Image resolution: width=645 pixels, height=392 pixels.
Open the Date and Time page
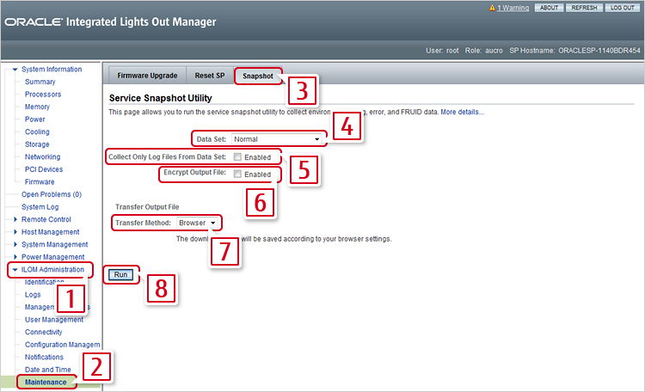[47, 370]
